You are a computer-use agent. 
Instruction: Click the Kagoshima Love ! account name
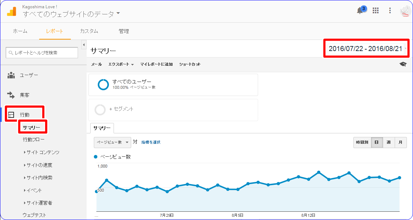[40, 7]
